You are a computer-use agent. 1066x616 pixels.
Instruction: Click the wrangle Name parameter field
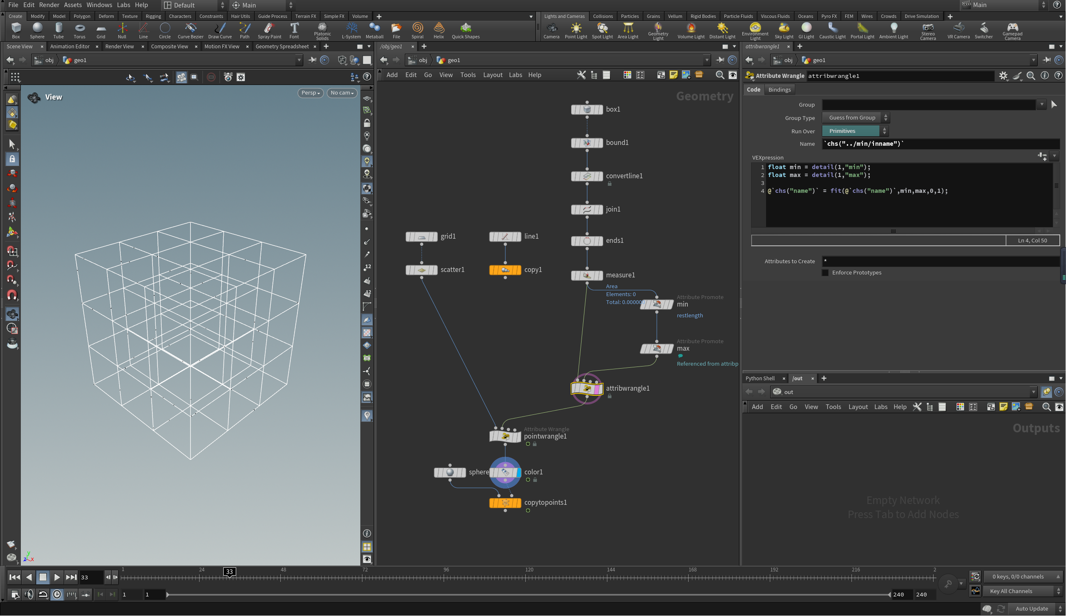941,144
